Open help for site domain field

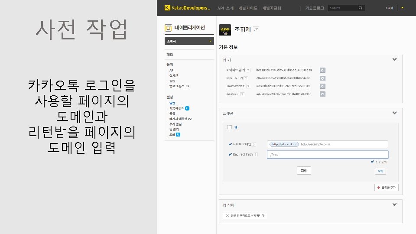pos(254,145)
